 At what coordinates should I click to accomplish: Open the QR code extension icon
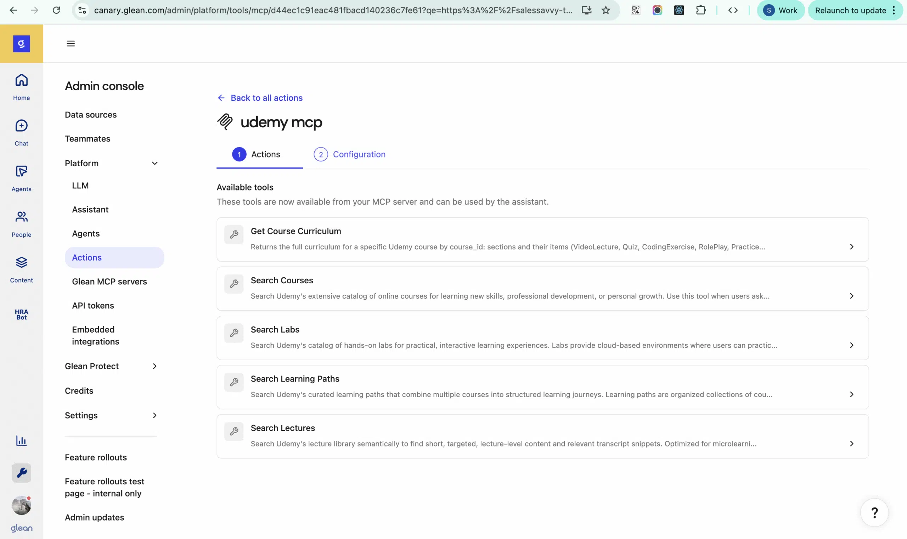(x=636, y=10)
